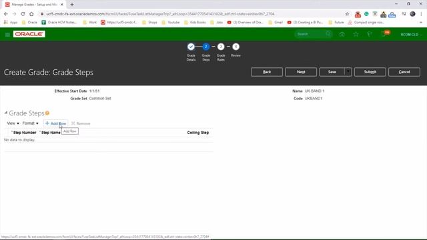Open the watchlist flag icon

click(x=370, y=34)
